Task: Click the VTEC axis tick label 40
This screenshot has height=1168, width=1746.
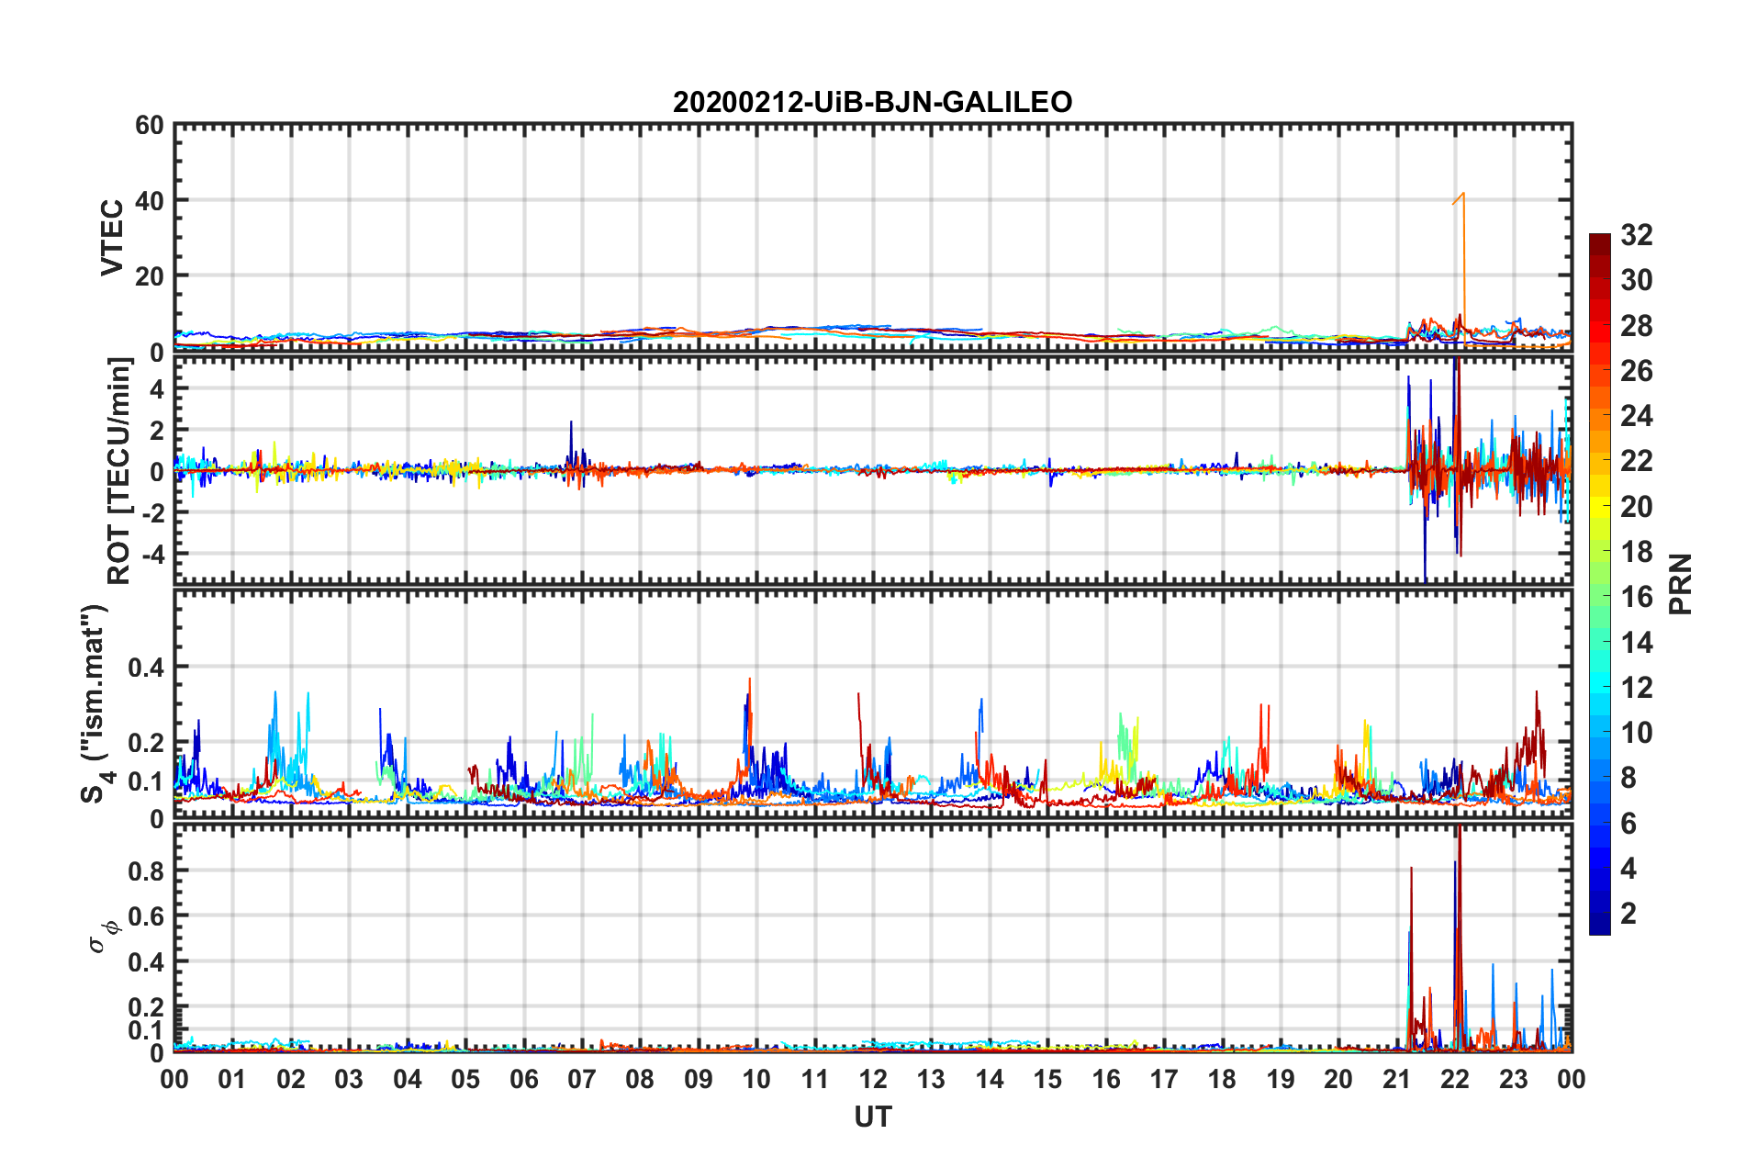Action: [x=150, y=200]
